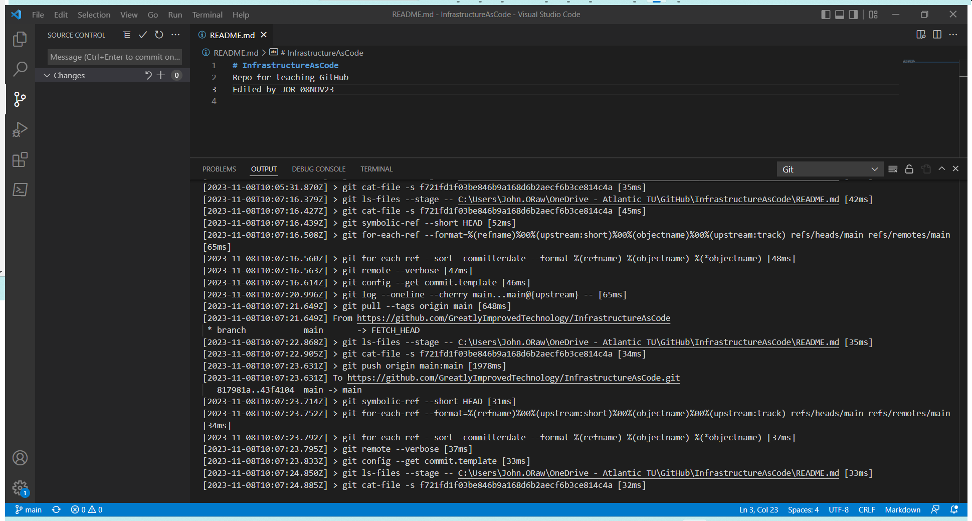This screenshot has width=972, height=521.
Task: Open Run and Debug view
Action: [x=20, y=129]
